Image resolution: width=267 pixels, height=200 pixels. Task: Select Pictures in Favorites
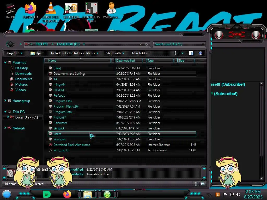[21, 85]
